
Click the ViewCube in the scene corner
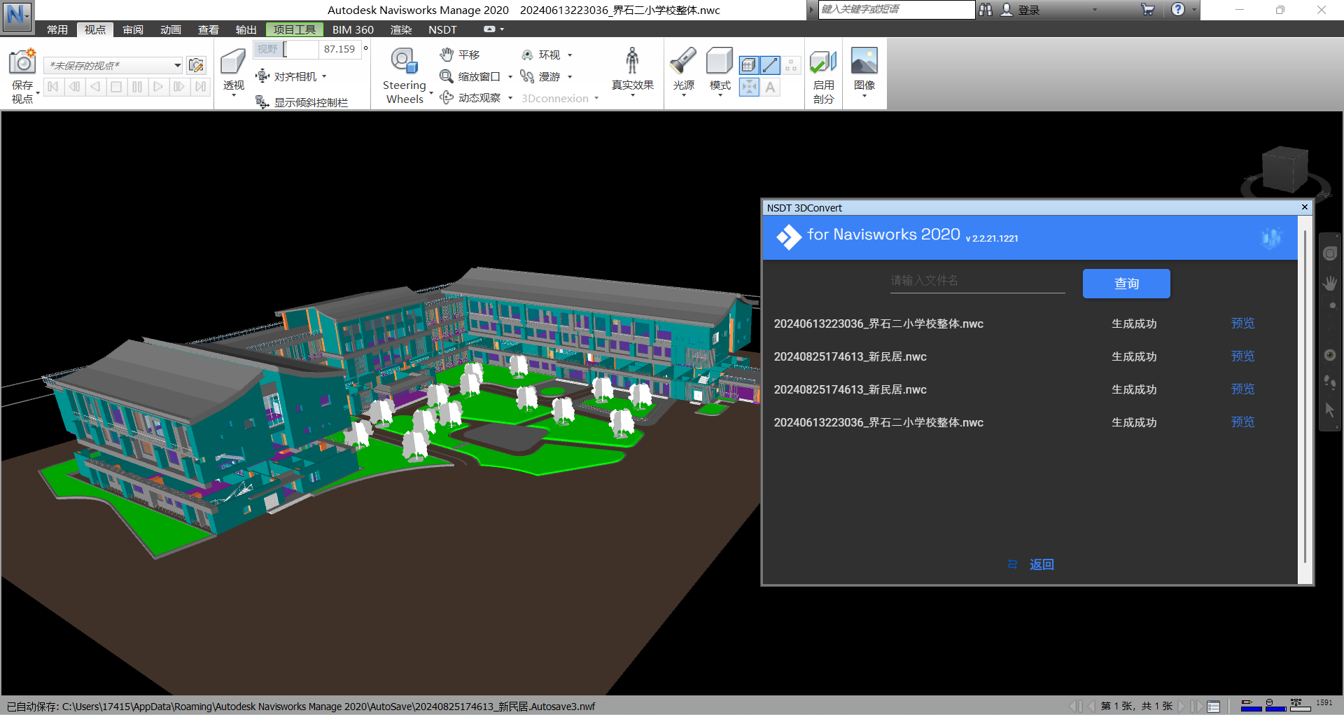[x=1284, y=170]
